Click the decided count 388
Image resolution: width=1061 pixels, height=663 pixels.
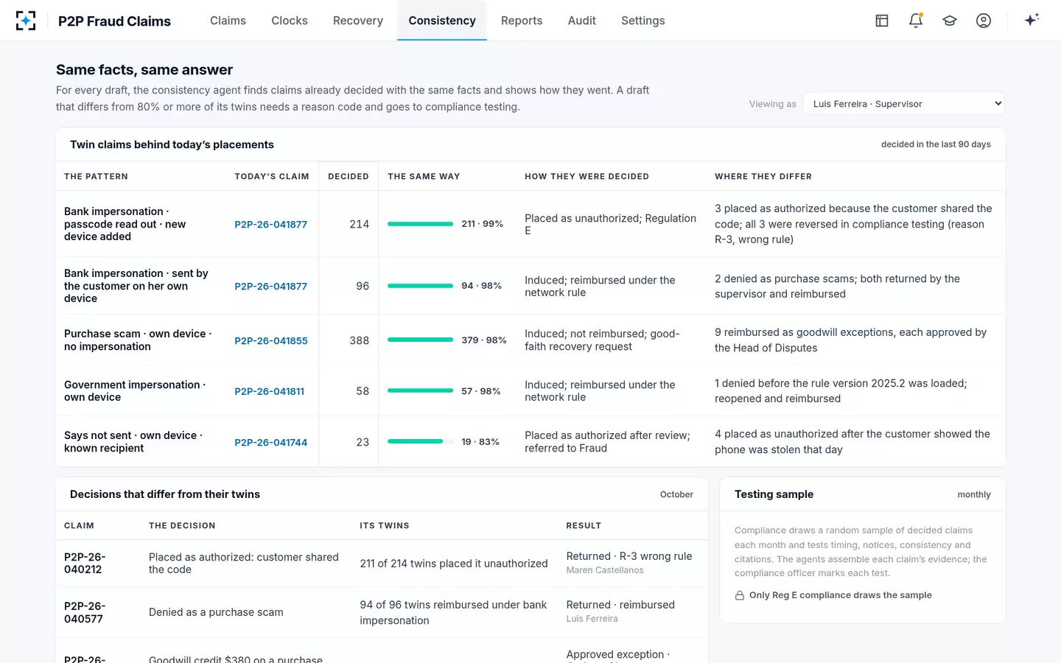point(360,340)
